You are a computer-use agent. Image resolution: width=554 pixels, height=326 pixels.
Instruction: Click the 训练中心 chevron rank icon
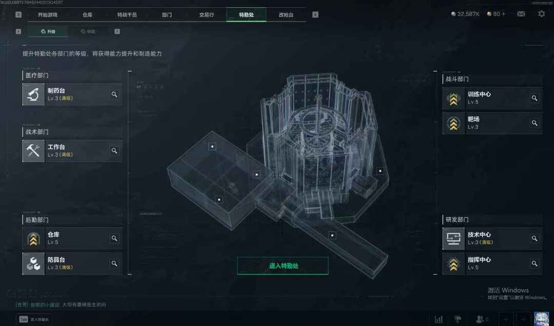[x=453, y=98]
